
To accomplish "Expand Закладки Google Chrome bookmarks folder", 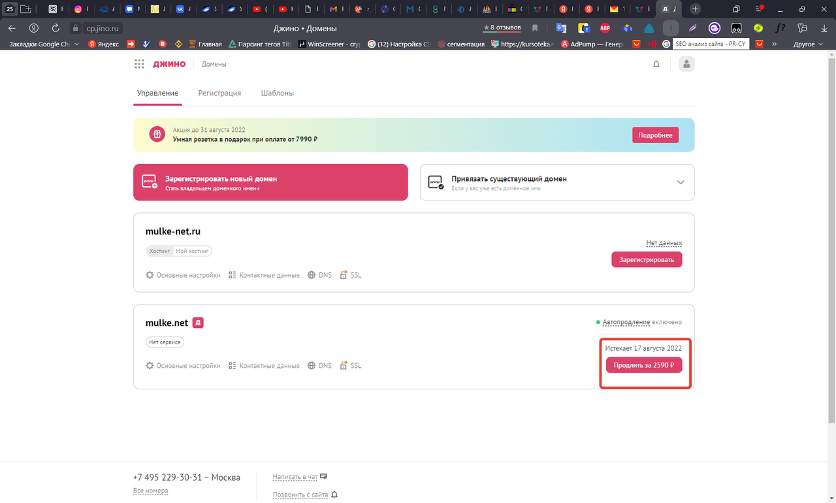I will pos(44,44).
